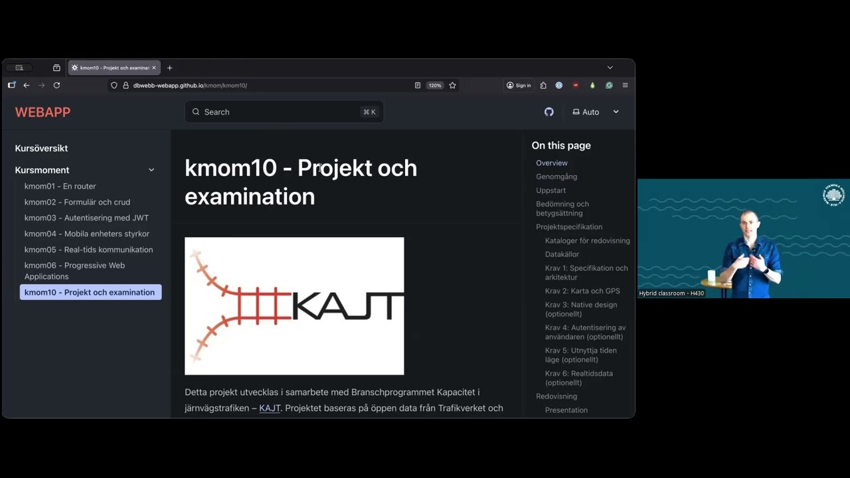Jump to Genomgång section

pos(556,177)
